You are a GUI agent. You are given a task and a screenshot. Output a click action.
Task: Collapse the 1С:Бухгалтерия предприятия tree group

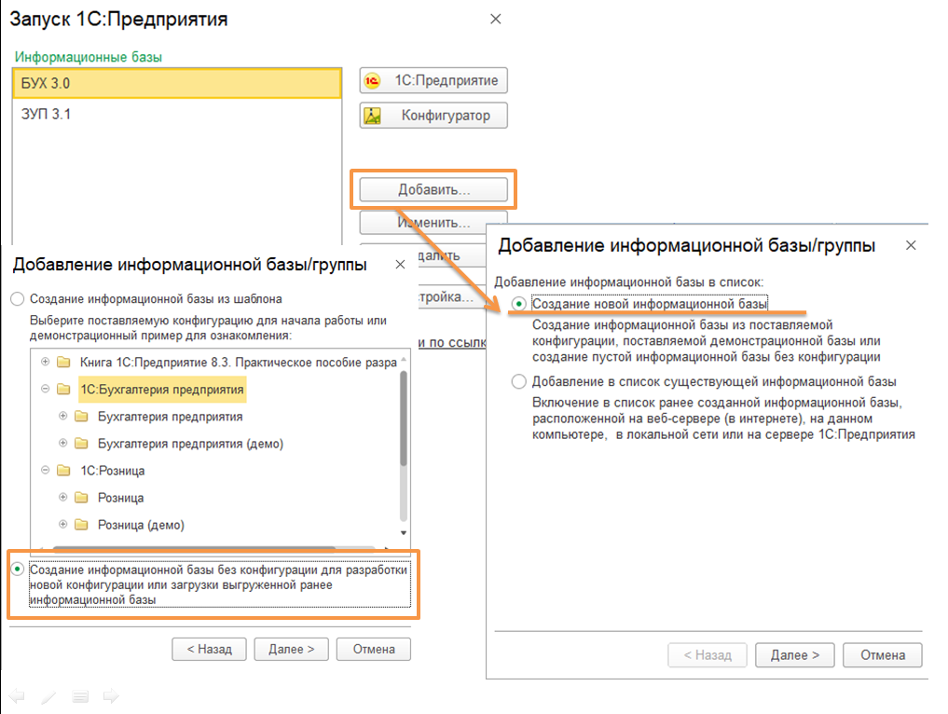45,390
